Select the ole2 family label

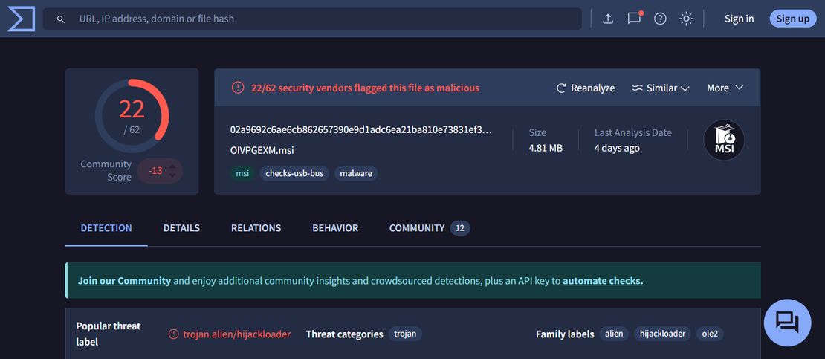tap(710, 334)
